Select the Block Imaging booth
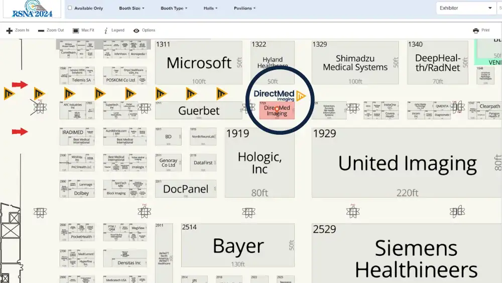 point(116,193)
